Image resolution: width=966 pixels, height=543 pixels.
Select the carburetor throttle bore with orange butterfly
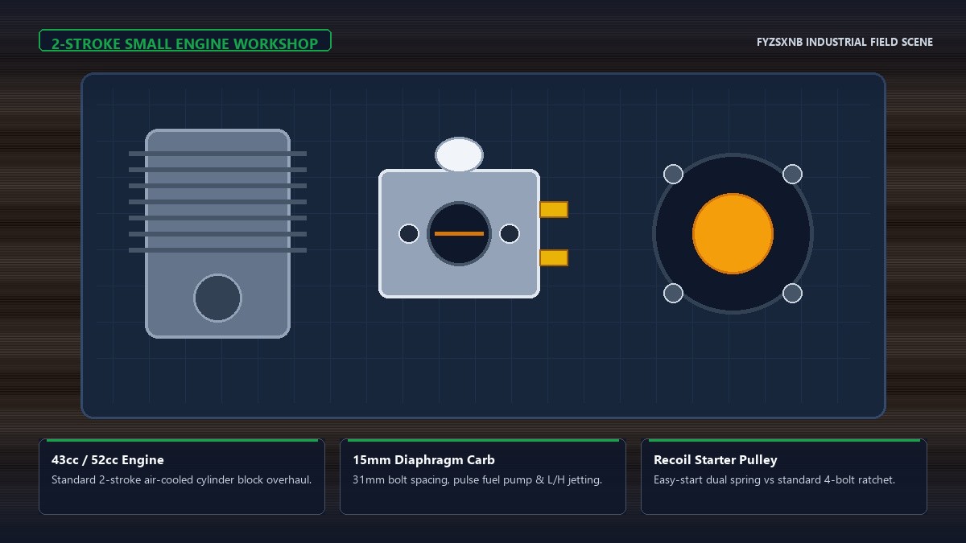tap(459, 233)
